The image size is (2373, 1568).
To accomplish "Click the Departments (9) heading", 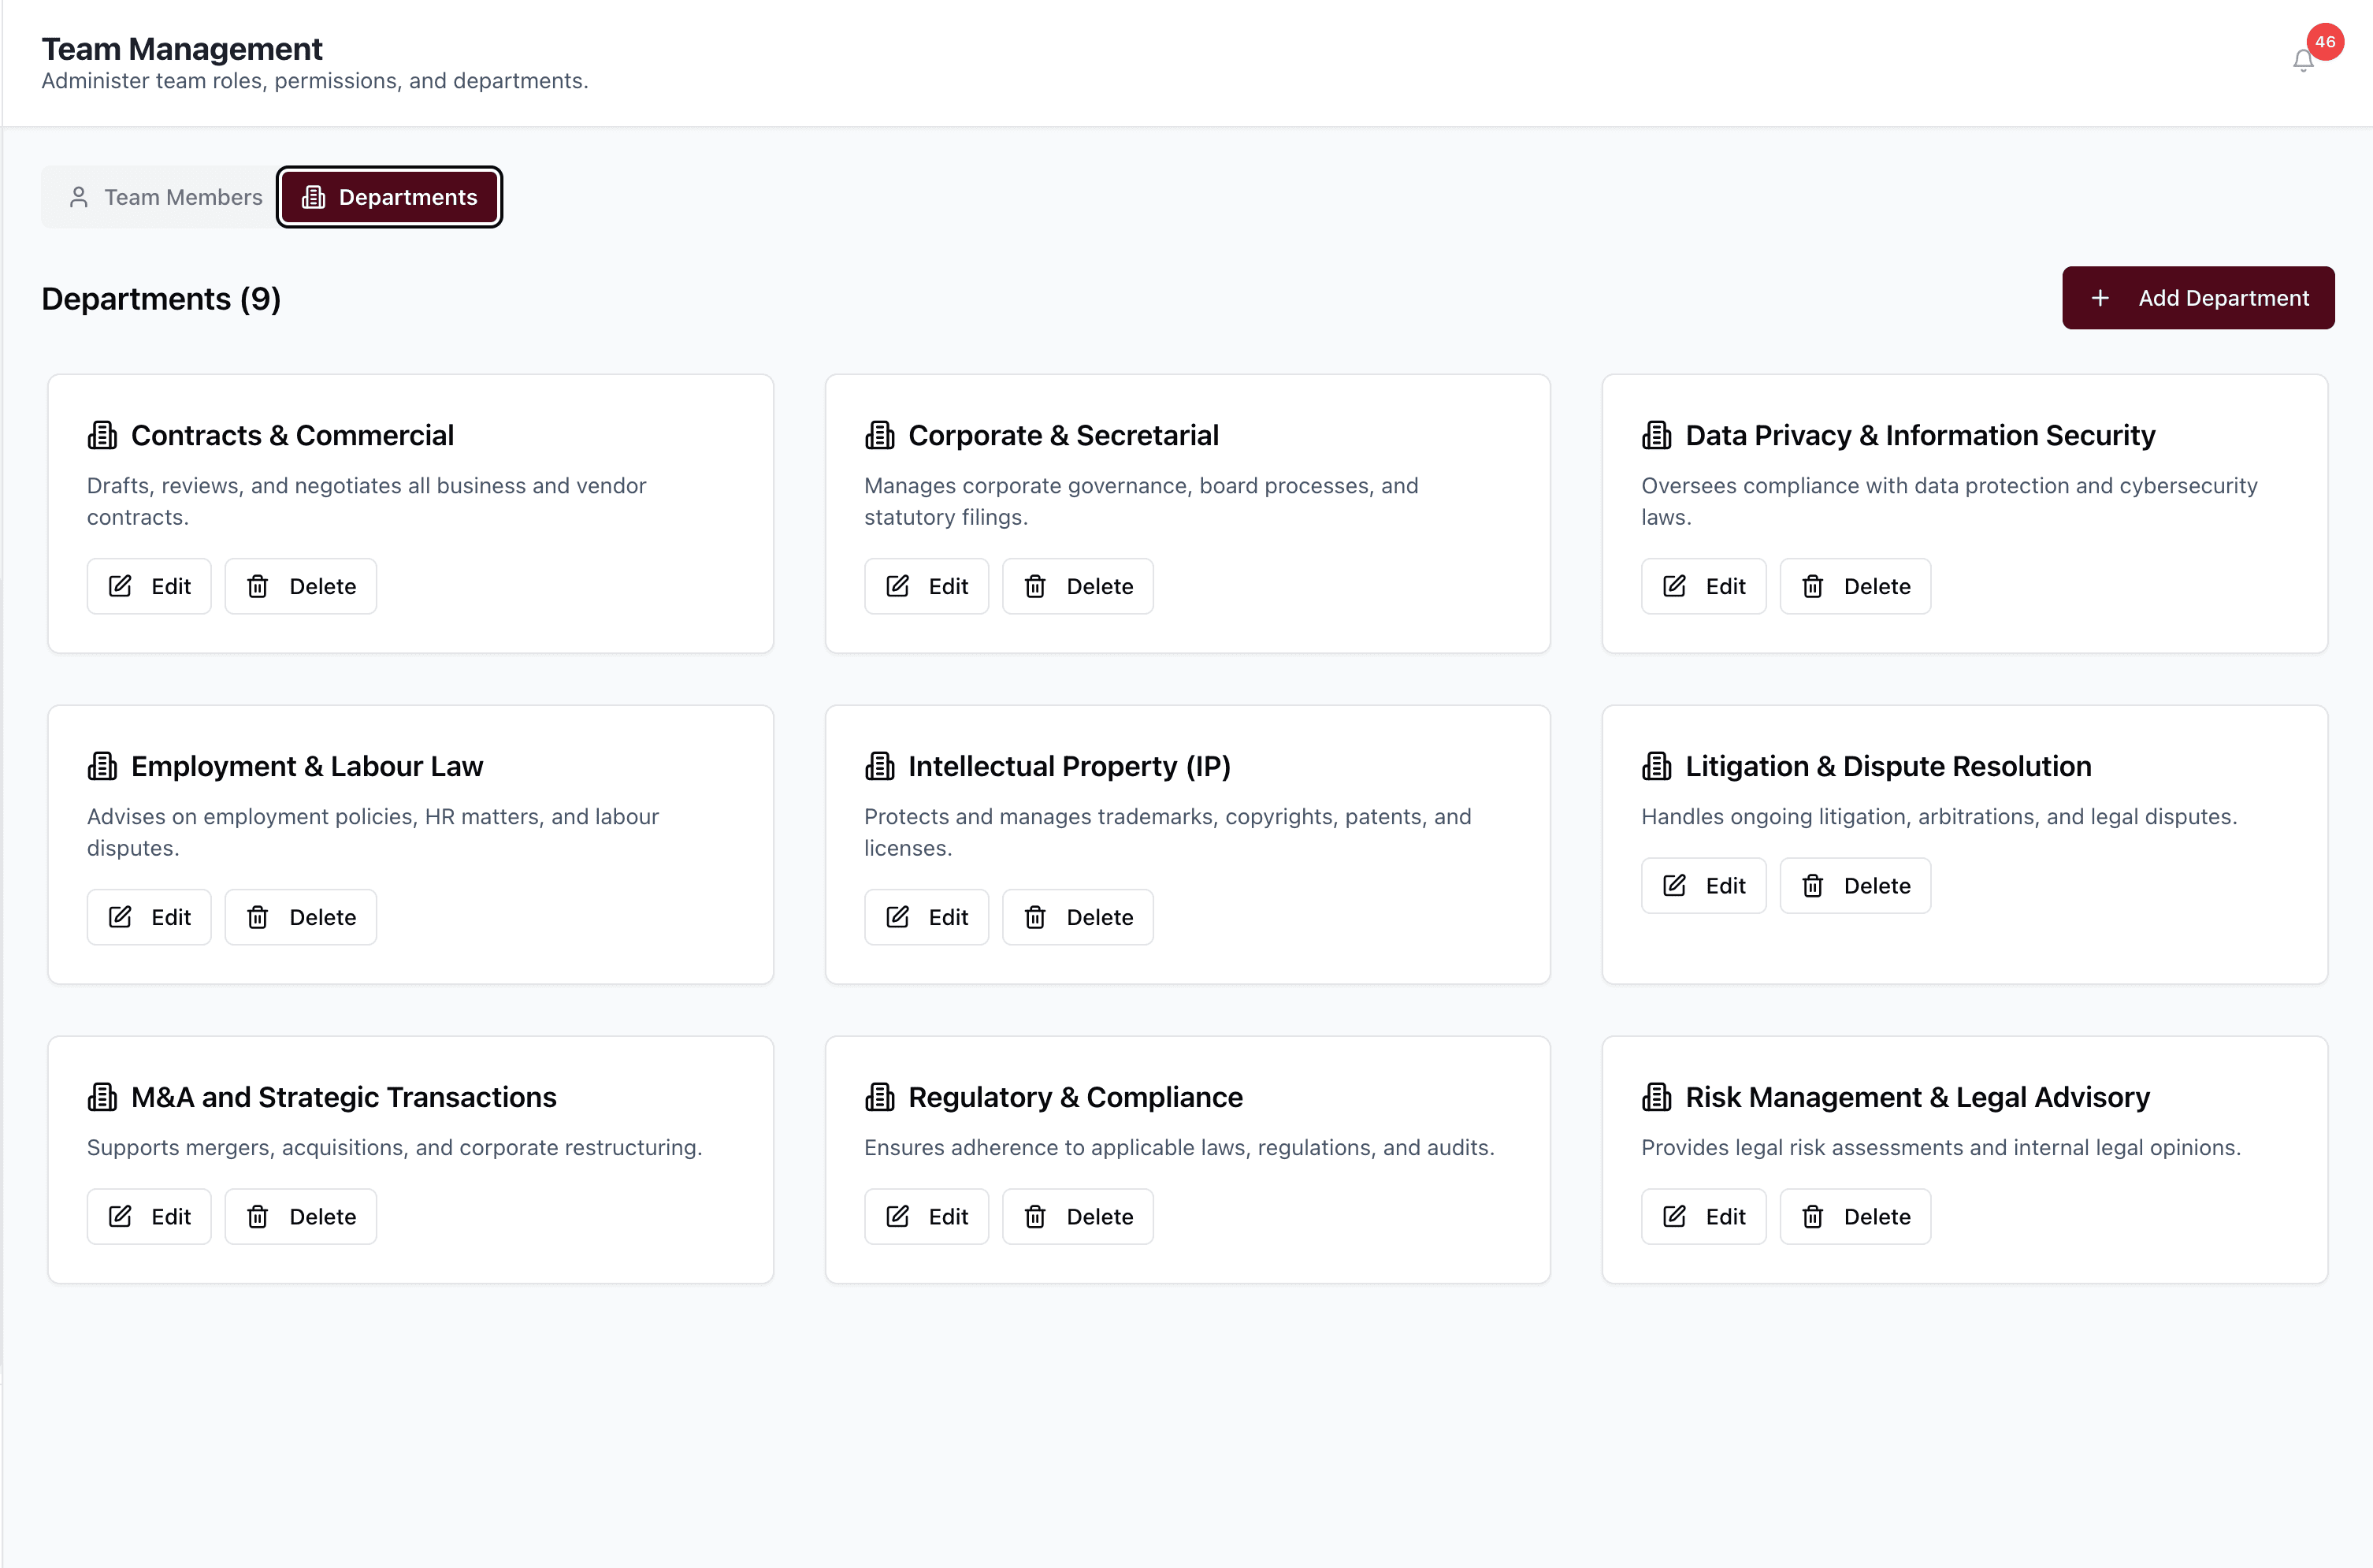I will [x=161, y=299].
